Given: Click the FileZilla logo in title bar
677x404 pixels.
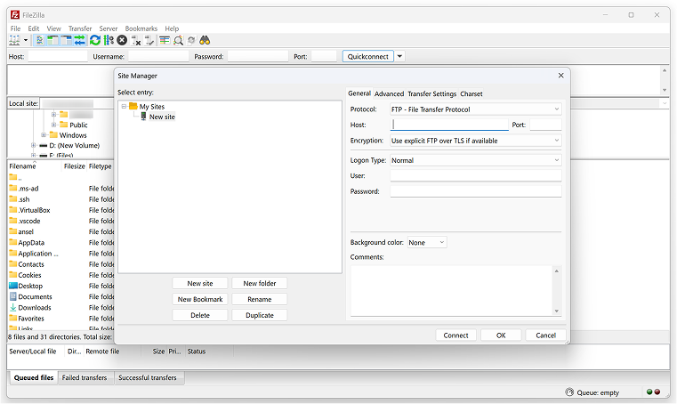Looking at the screenshot, I should tap(15, 15).
